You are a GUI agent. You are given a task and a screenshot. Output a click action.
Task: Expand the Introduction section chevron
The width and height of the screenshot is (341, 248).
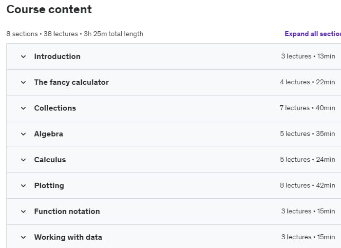pos(23,57)
